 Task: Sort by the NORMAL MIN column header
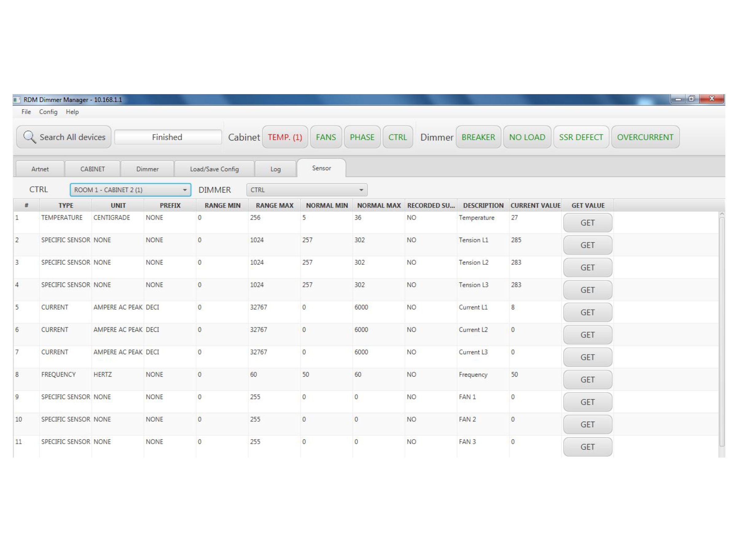coord(326,206)
